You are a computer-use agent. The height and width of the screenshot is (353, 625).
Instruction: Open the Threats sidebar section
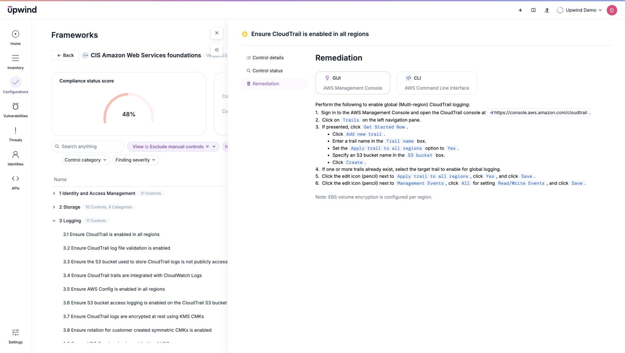pos(15,131)
